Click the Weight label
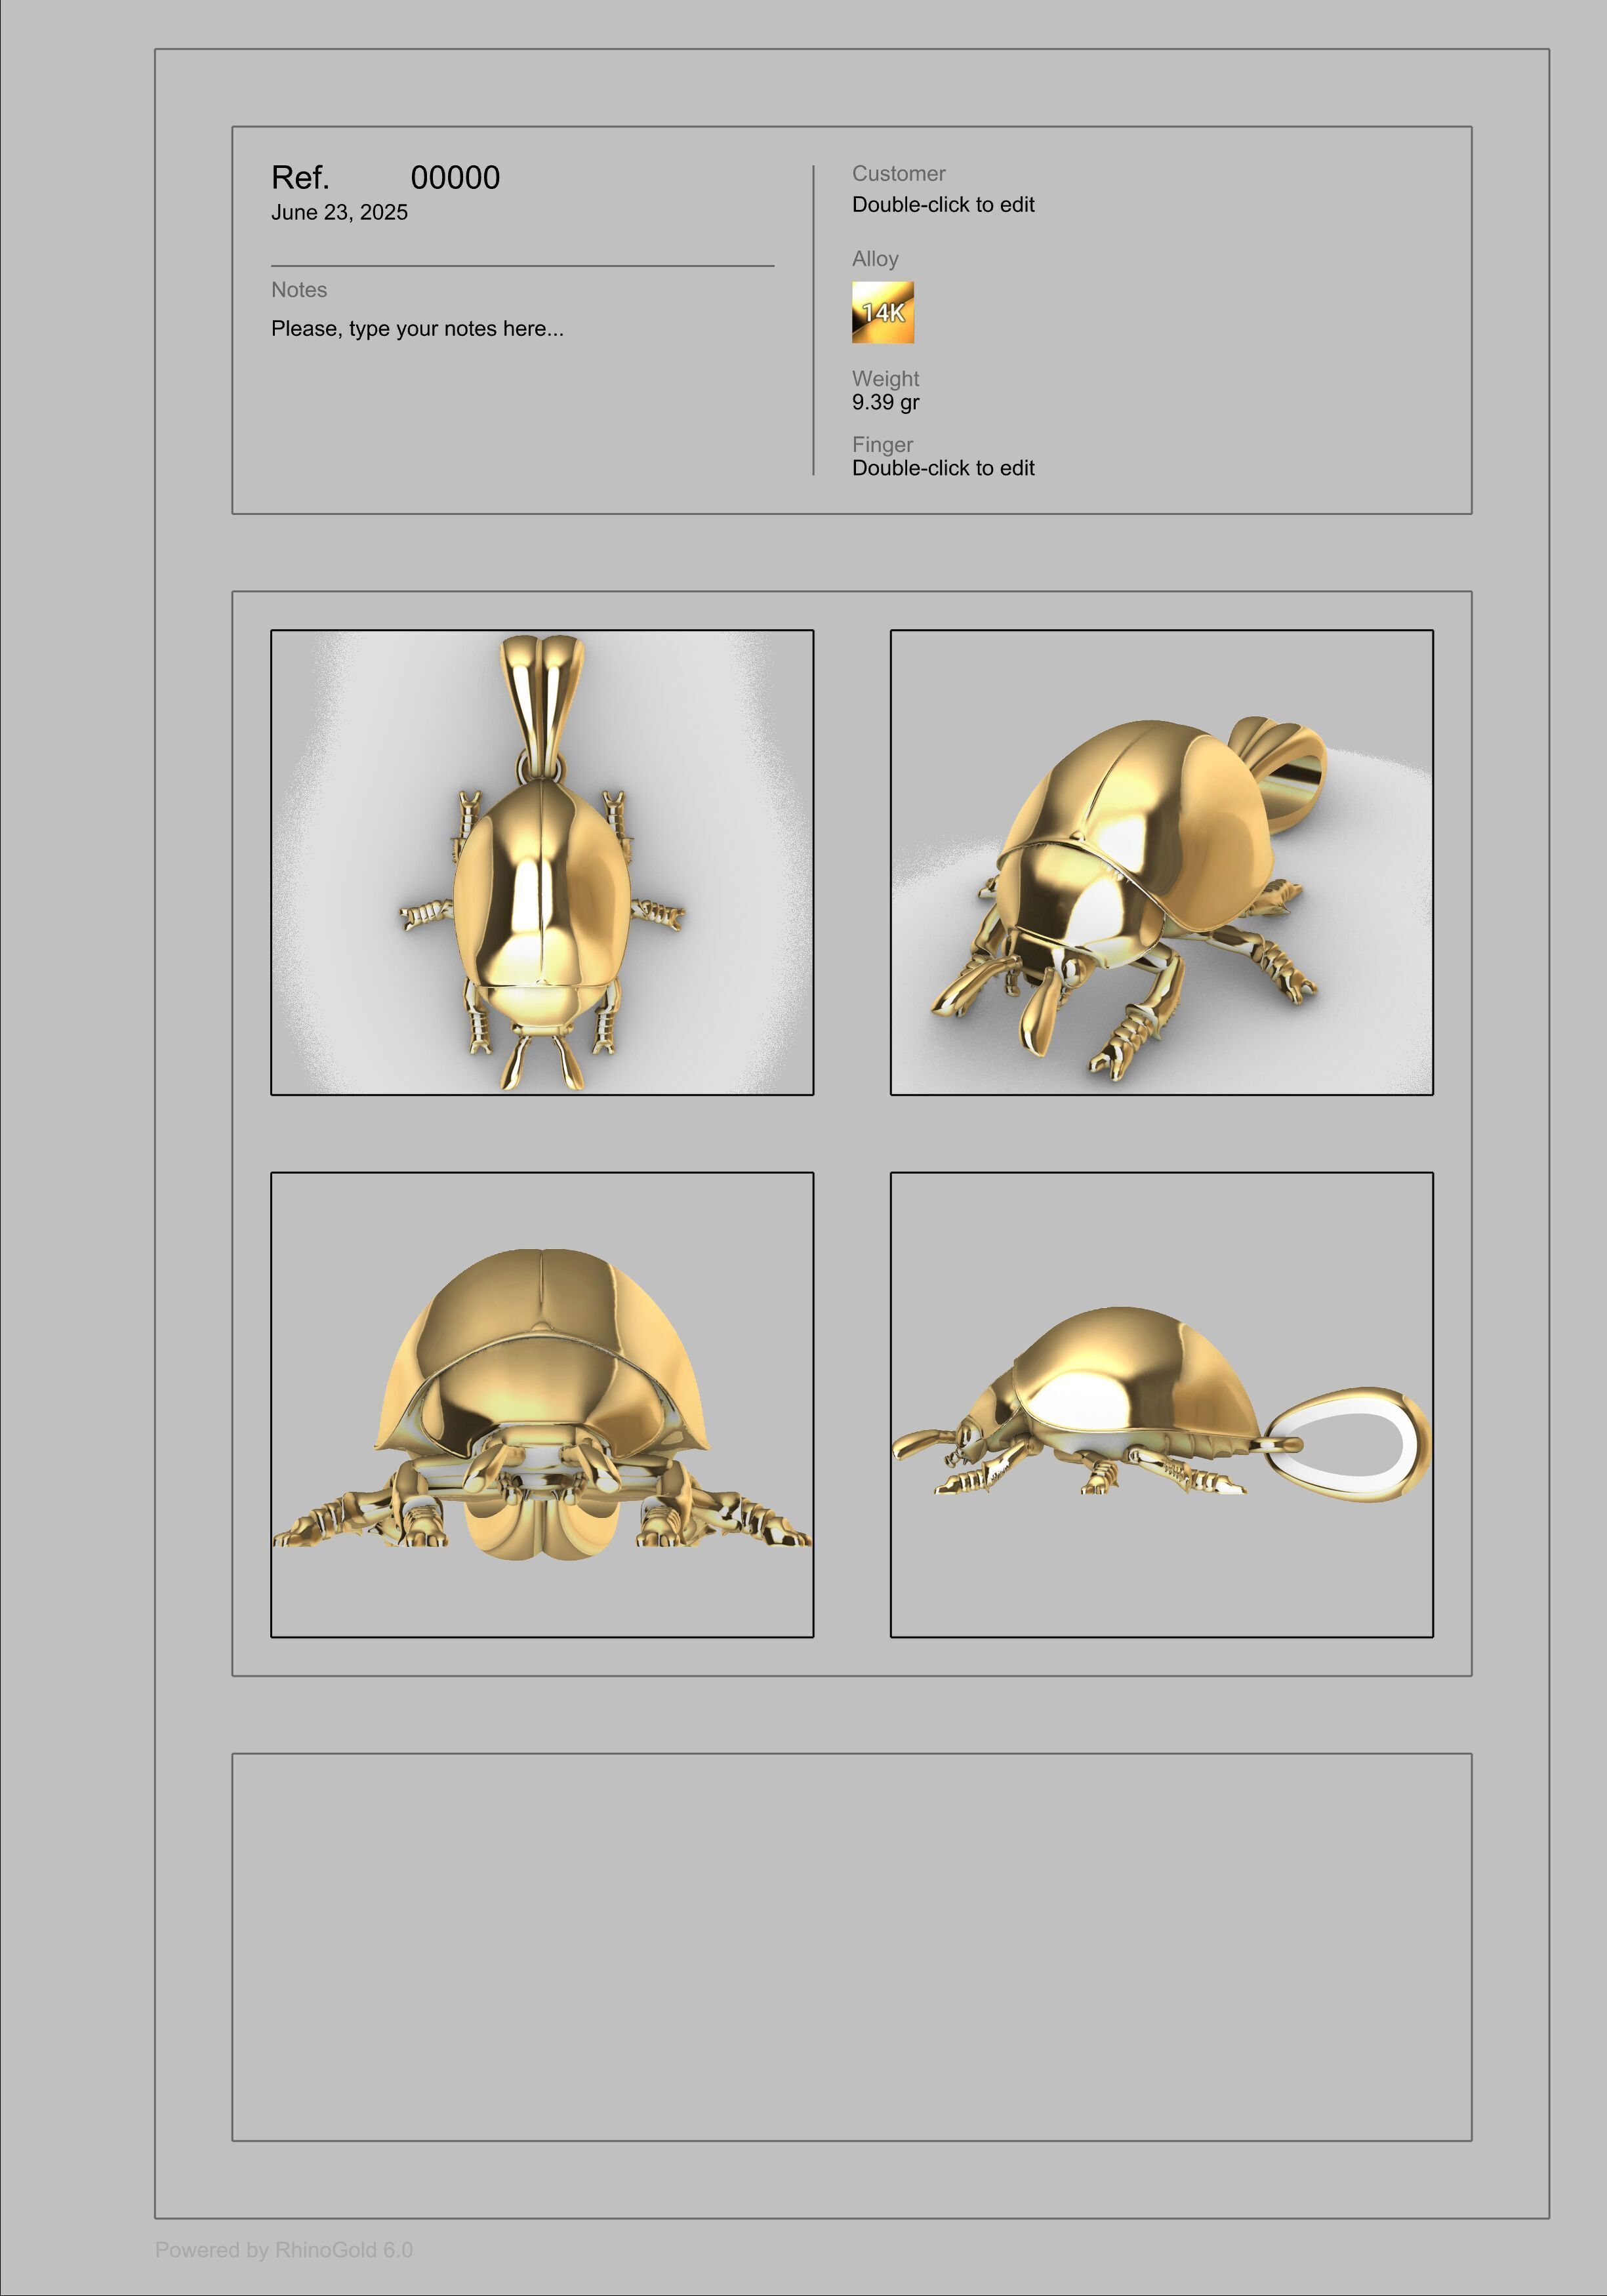The image size is (1607, 2296). tap(885, 379)
